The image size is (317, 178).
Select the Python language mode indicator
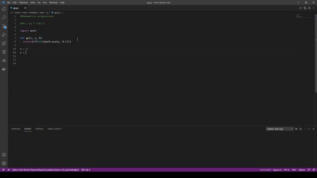[x=302, y=170]
